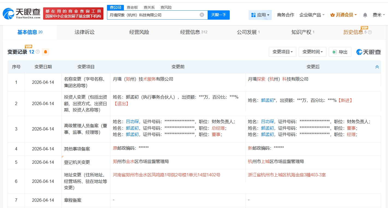Click the 变更日期 column header
Screen dimensions: 388x208
pos(43,67)
